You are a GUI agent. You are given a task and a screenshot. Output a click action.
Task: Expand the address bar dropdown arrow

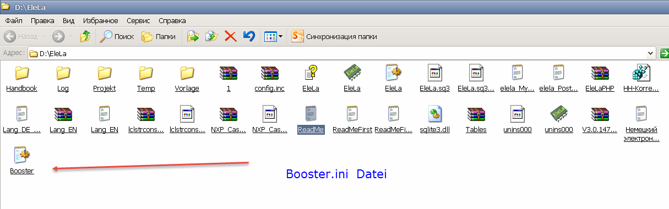(650, 53)
